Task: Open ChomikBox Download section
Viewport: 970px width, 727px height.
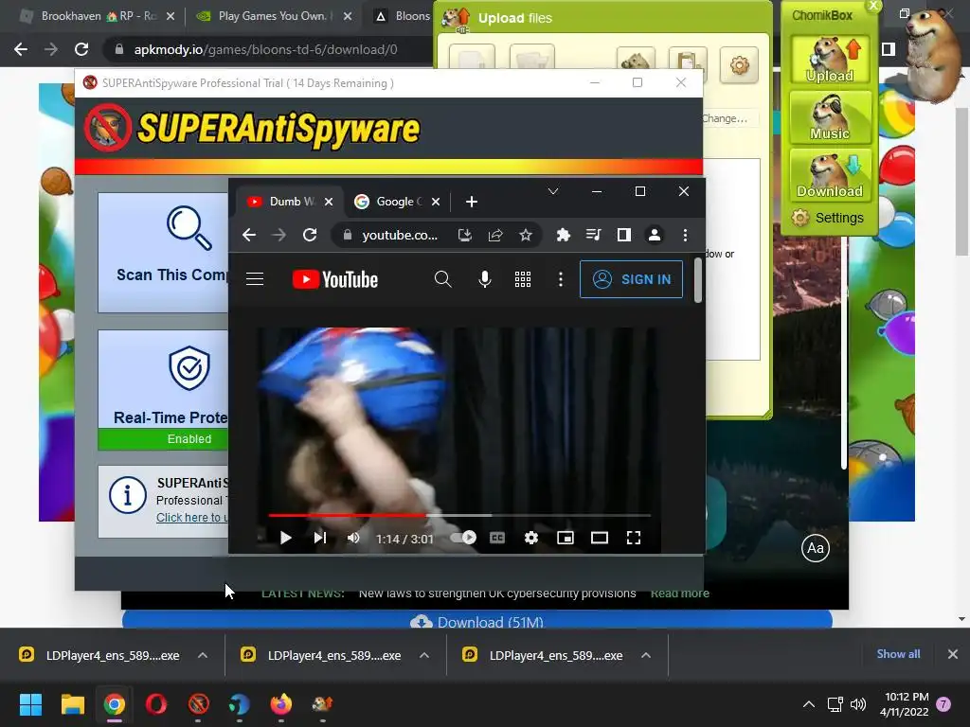Action: 830,175
